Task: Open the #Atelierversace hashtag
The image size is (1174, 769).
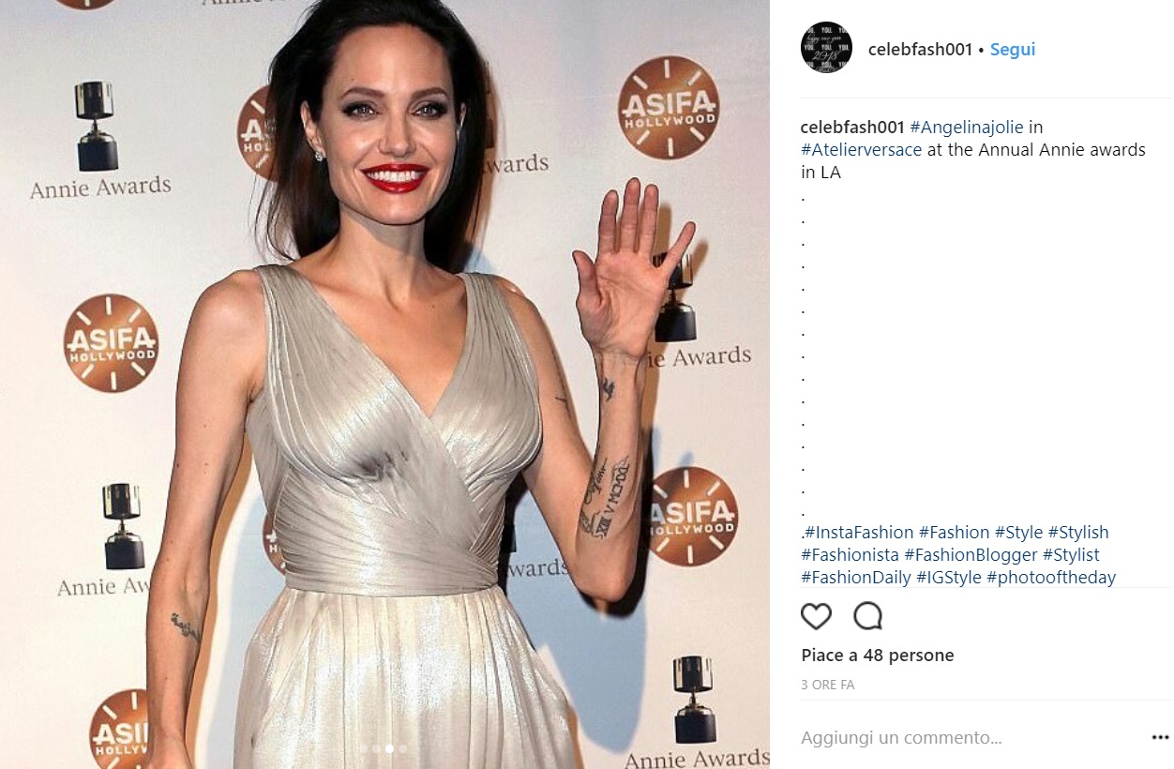Action: [862, 149]
